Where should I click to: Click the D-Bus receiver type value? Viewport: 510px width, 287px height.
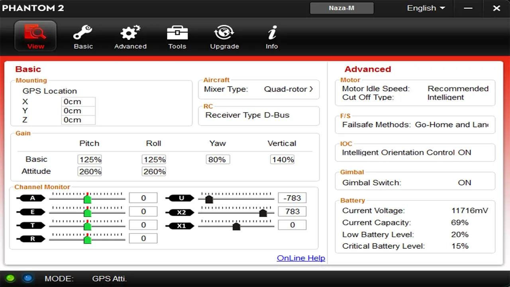click(x=277, y=115)
